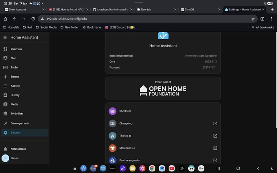Close the Zyxel Account tab
Screen dimensions: 277x173
pyautogui.click(x=43, y=10)
